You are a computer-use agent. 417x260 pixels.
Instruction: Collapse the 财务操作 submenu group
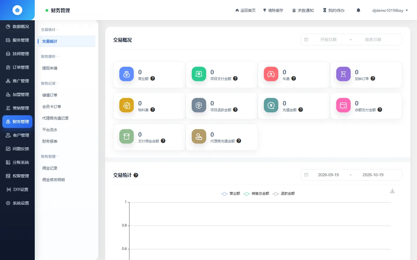pyautogui.click(x=50, y=57)
